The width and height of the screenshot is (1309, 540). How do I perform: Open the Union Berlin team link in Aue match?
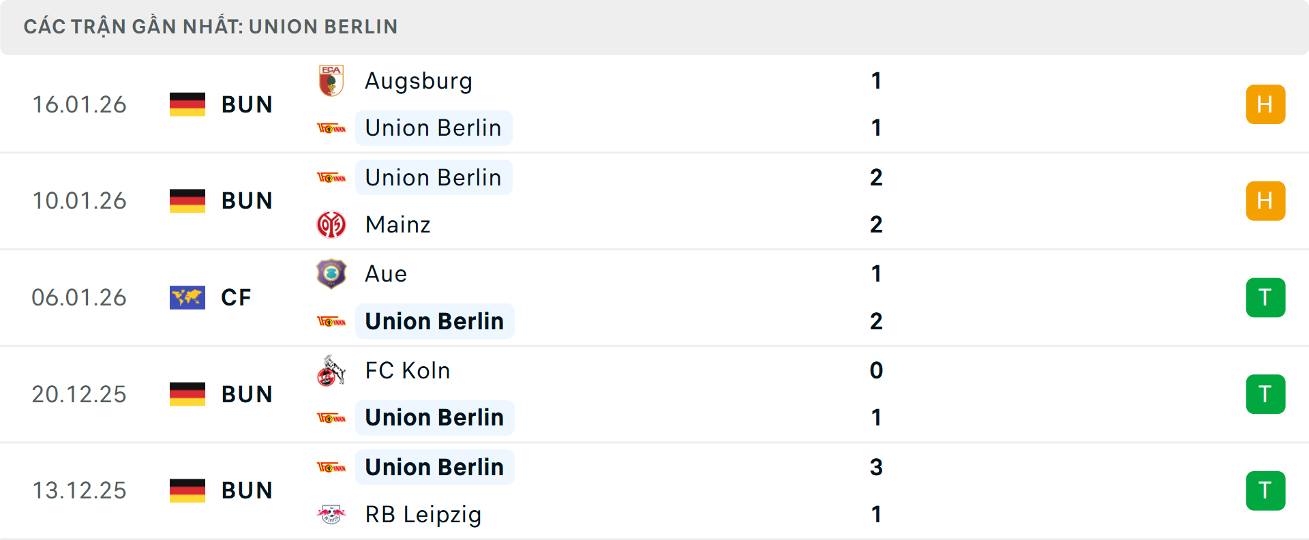pos(434,321)
